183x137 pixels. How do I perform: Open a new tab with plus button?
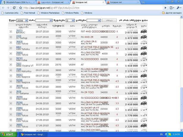(x=143, y=2)
